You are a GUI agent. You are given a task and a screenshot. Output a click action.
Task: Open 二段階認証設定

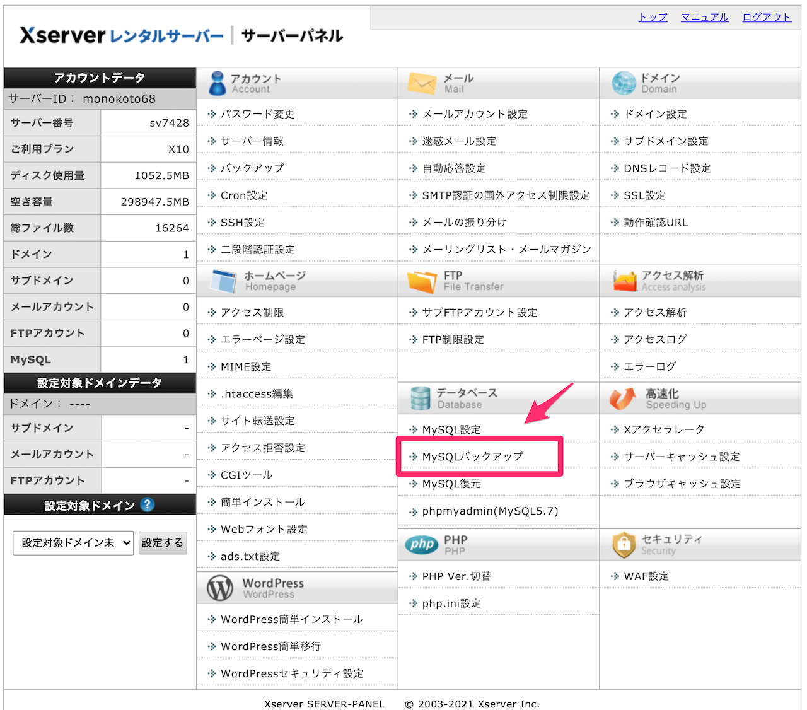[257, 250]
